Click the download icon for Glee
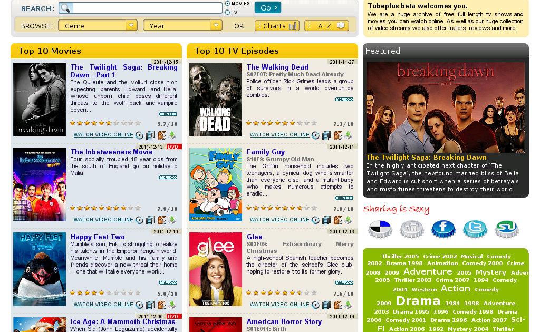 tap(348, 305)
